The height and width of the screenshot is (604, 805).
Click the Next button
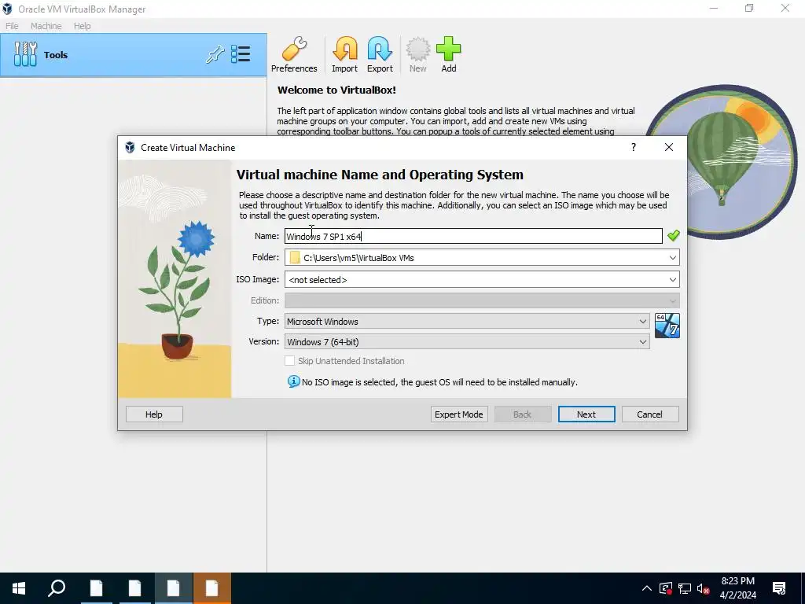(586, 414)
